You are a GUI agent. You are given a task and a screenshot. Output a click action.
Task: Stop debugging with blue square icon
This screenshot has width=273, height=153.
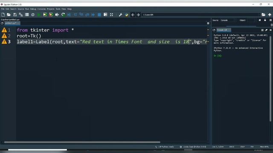coord(99,15)
